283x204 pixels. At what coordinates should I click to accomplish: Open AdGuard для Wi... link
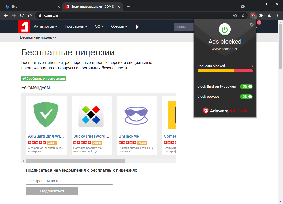(x=46, y=136)
